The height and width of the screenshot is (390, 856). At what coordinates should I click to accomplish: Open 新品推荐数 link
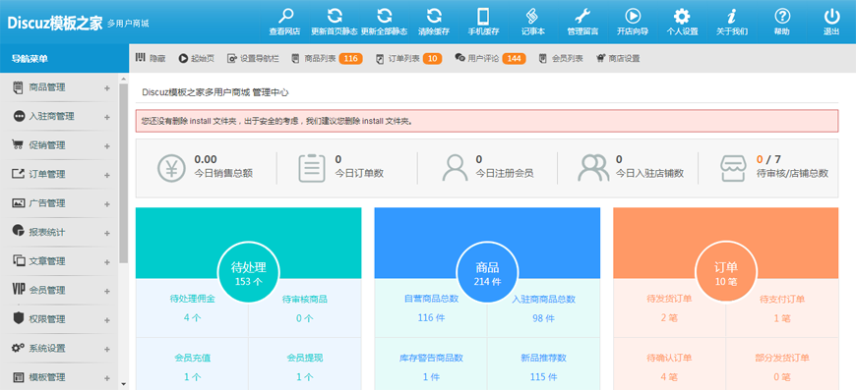tap(544, 358)
